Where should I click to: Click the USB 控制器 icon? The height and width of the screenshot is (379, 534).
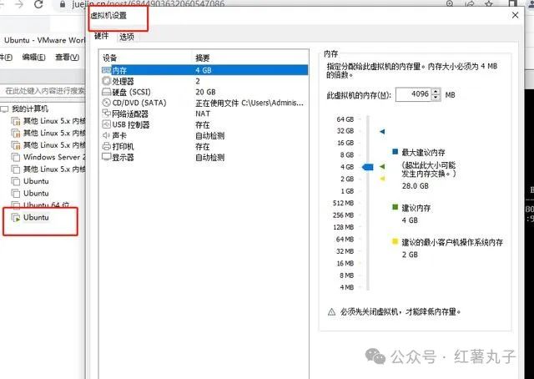[106, 124]
